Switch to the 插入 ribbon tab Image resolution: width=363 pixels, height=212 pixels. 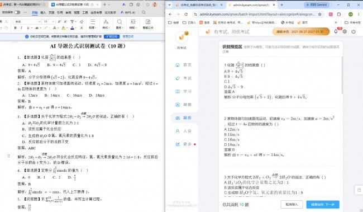click(43, 12)
